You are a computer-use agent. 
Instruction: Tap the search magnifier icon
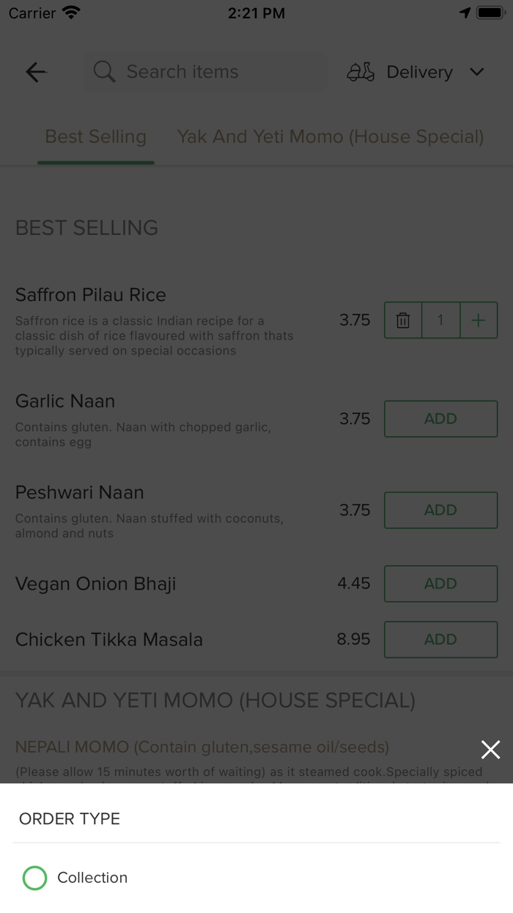point(104,72)
